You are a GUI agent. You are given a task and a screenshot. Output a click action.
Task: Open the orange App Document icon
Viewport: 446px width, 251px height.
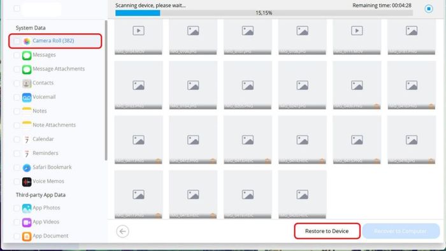coord(27,236)
